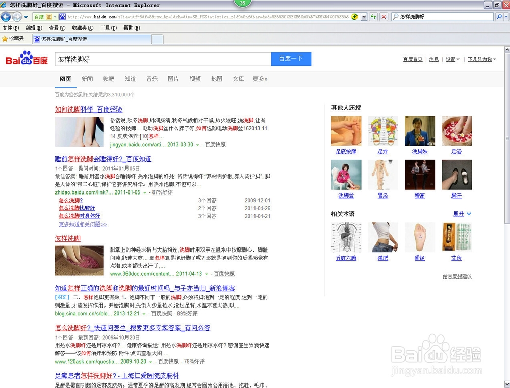Select the 怎样洗脚好_百度搜索 browser tab
This screenshot has height=388, width=510.
(x=92, y=39)
